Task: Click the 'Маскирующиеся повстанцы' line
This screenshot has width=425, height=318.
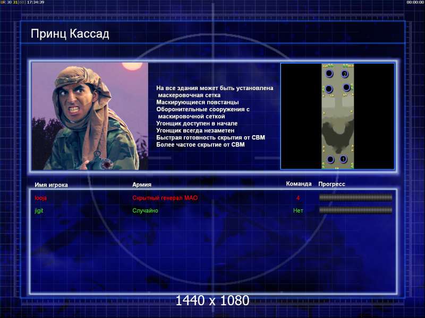Action: [x=197, y=102]
